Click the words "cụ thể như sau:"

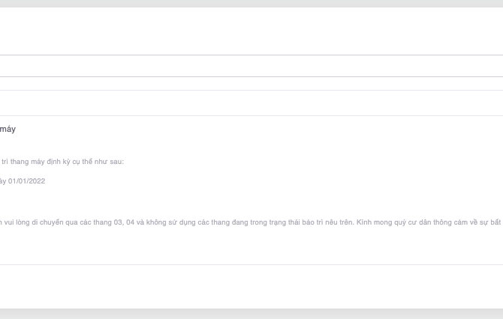101,162
